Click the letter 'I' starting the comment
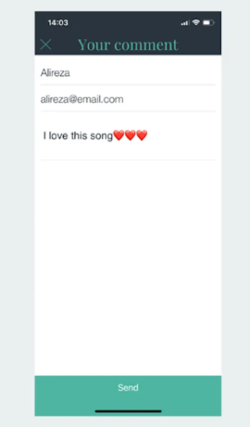250x427 pixels. point(45,135)
